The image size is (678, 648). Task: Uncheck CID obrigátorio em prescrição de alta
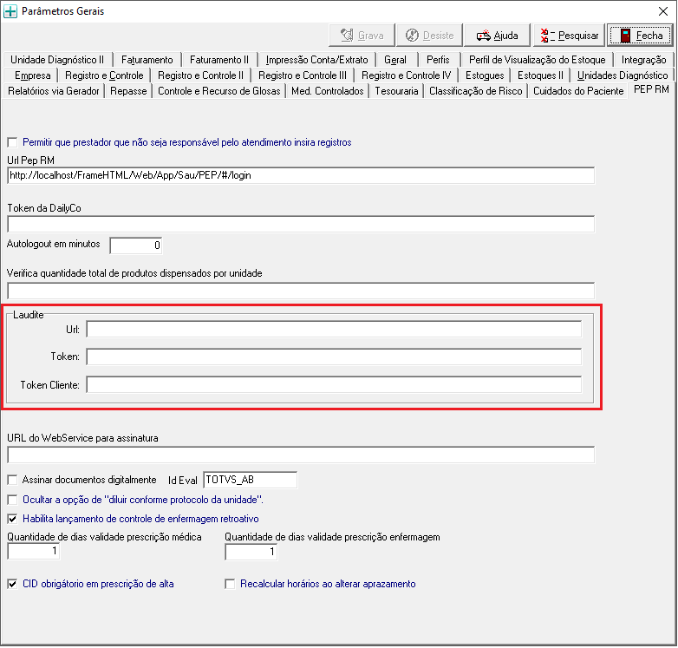pos(12,584)
